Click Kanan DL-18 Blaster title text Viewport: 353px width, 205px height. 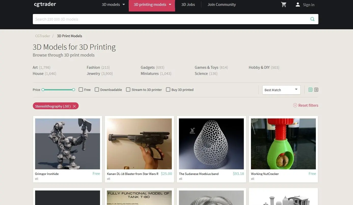[x=133, y=174]
